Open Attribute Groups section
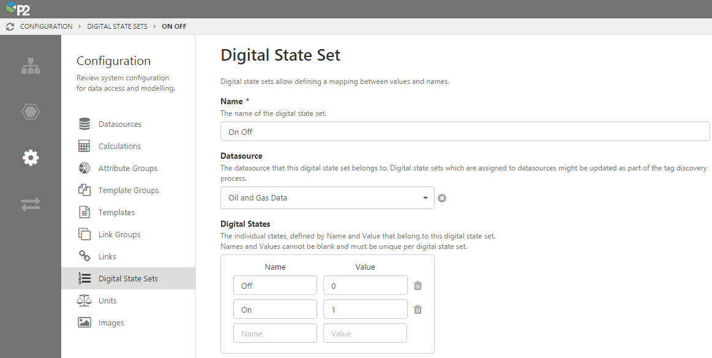The height and width of the screenshot is (358, 712). [127, 169]
